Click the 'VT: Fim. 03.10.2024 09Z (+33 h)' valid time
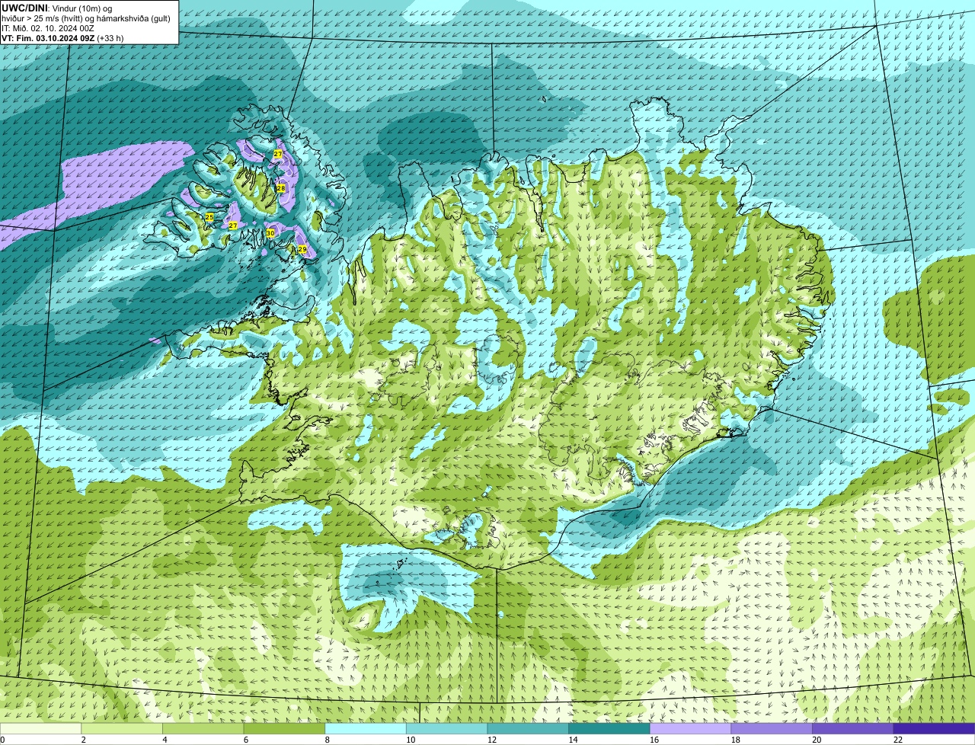This screenshot has height=745, width=975. [x=62, y=38]
